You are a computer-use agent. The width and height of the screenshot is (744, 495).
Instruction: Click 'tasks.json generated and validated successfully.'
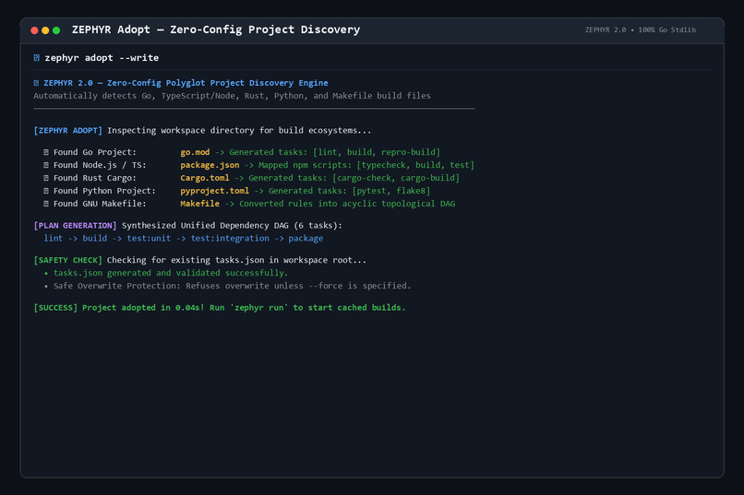[171, 273]
